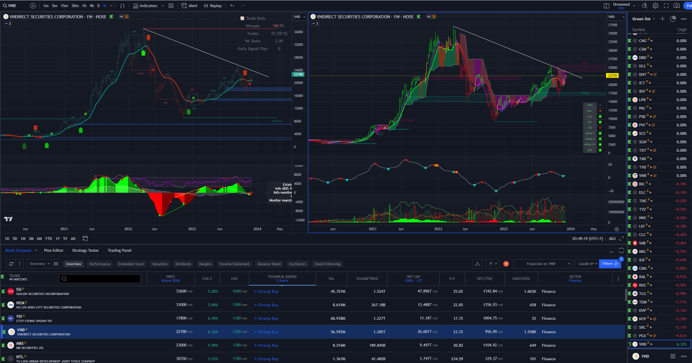Expand the timeframe interval dropdown arrow
Screen dimensions: 692x363
pos(111,5)
